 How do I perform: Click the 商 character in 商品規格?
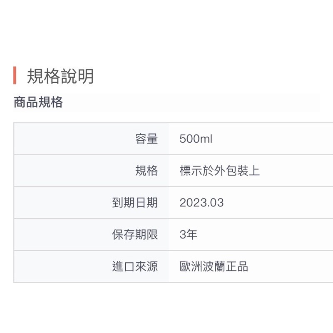20,102
